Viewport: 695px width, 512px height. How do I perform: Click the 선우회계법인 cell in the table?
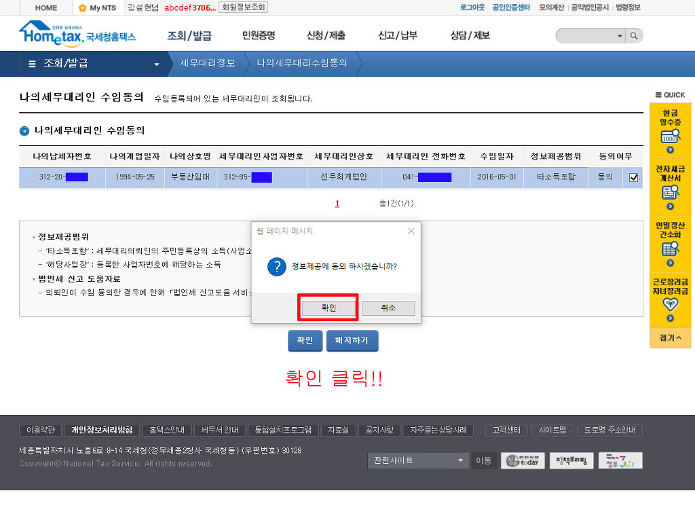[344, 177]
